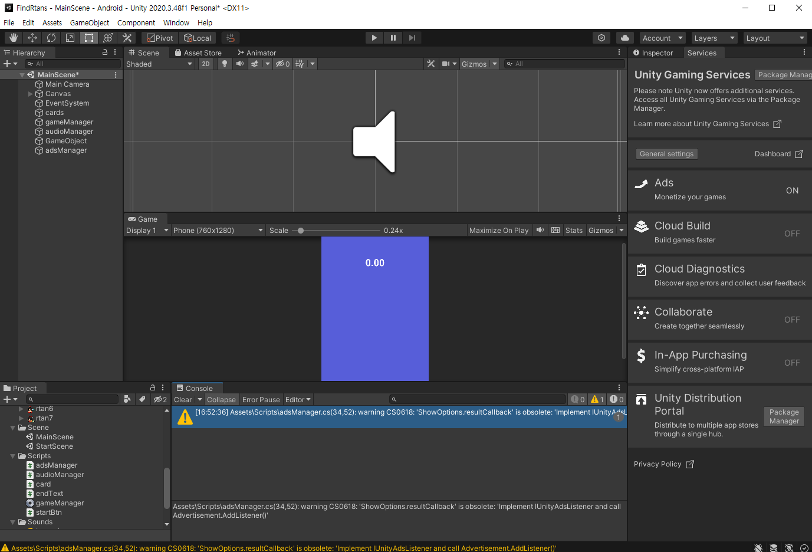The width and height of the screenshot is (812, 552).
Task: Click the Pause button in the toolbar
Action: pyautogui.click(x=393, y=38)
